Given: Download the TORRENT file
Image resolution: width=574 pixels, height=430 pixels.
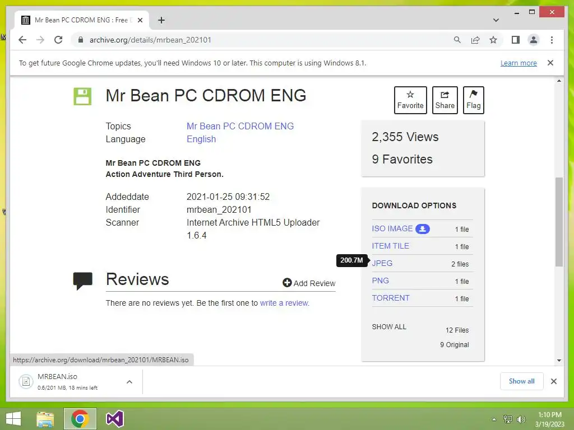Looking at the screenshot, I should (x=391, y=298).
